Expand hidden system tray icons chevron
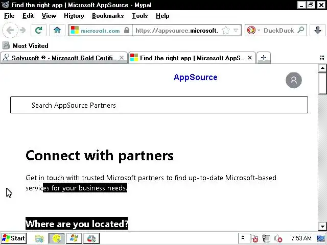 [243, 237]
